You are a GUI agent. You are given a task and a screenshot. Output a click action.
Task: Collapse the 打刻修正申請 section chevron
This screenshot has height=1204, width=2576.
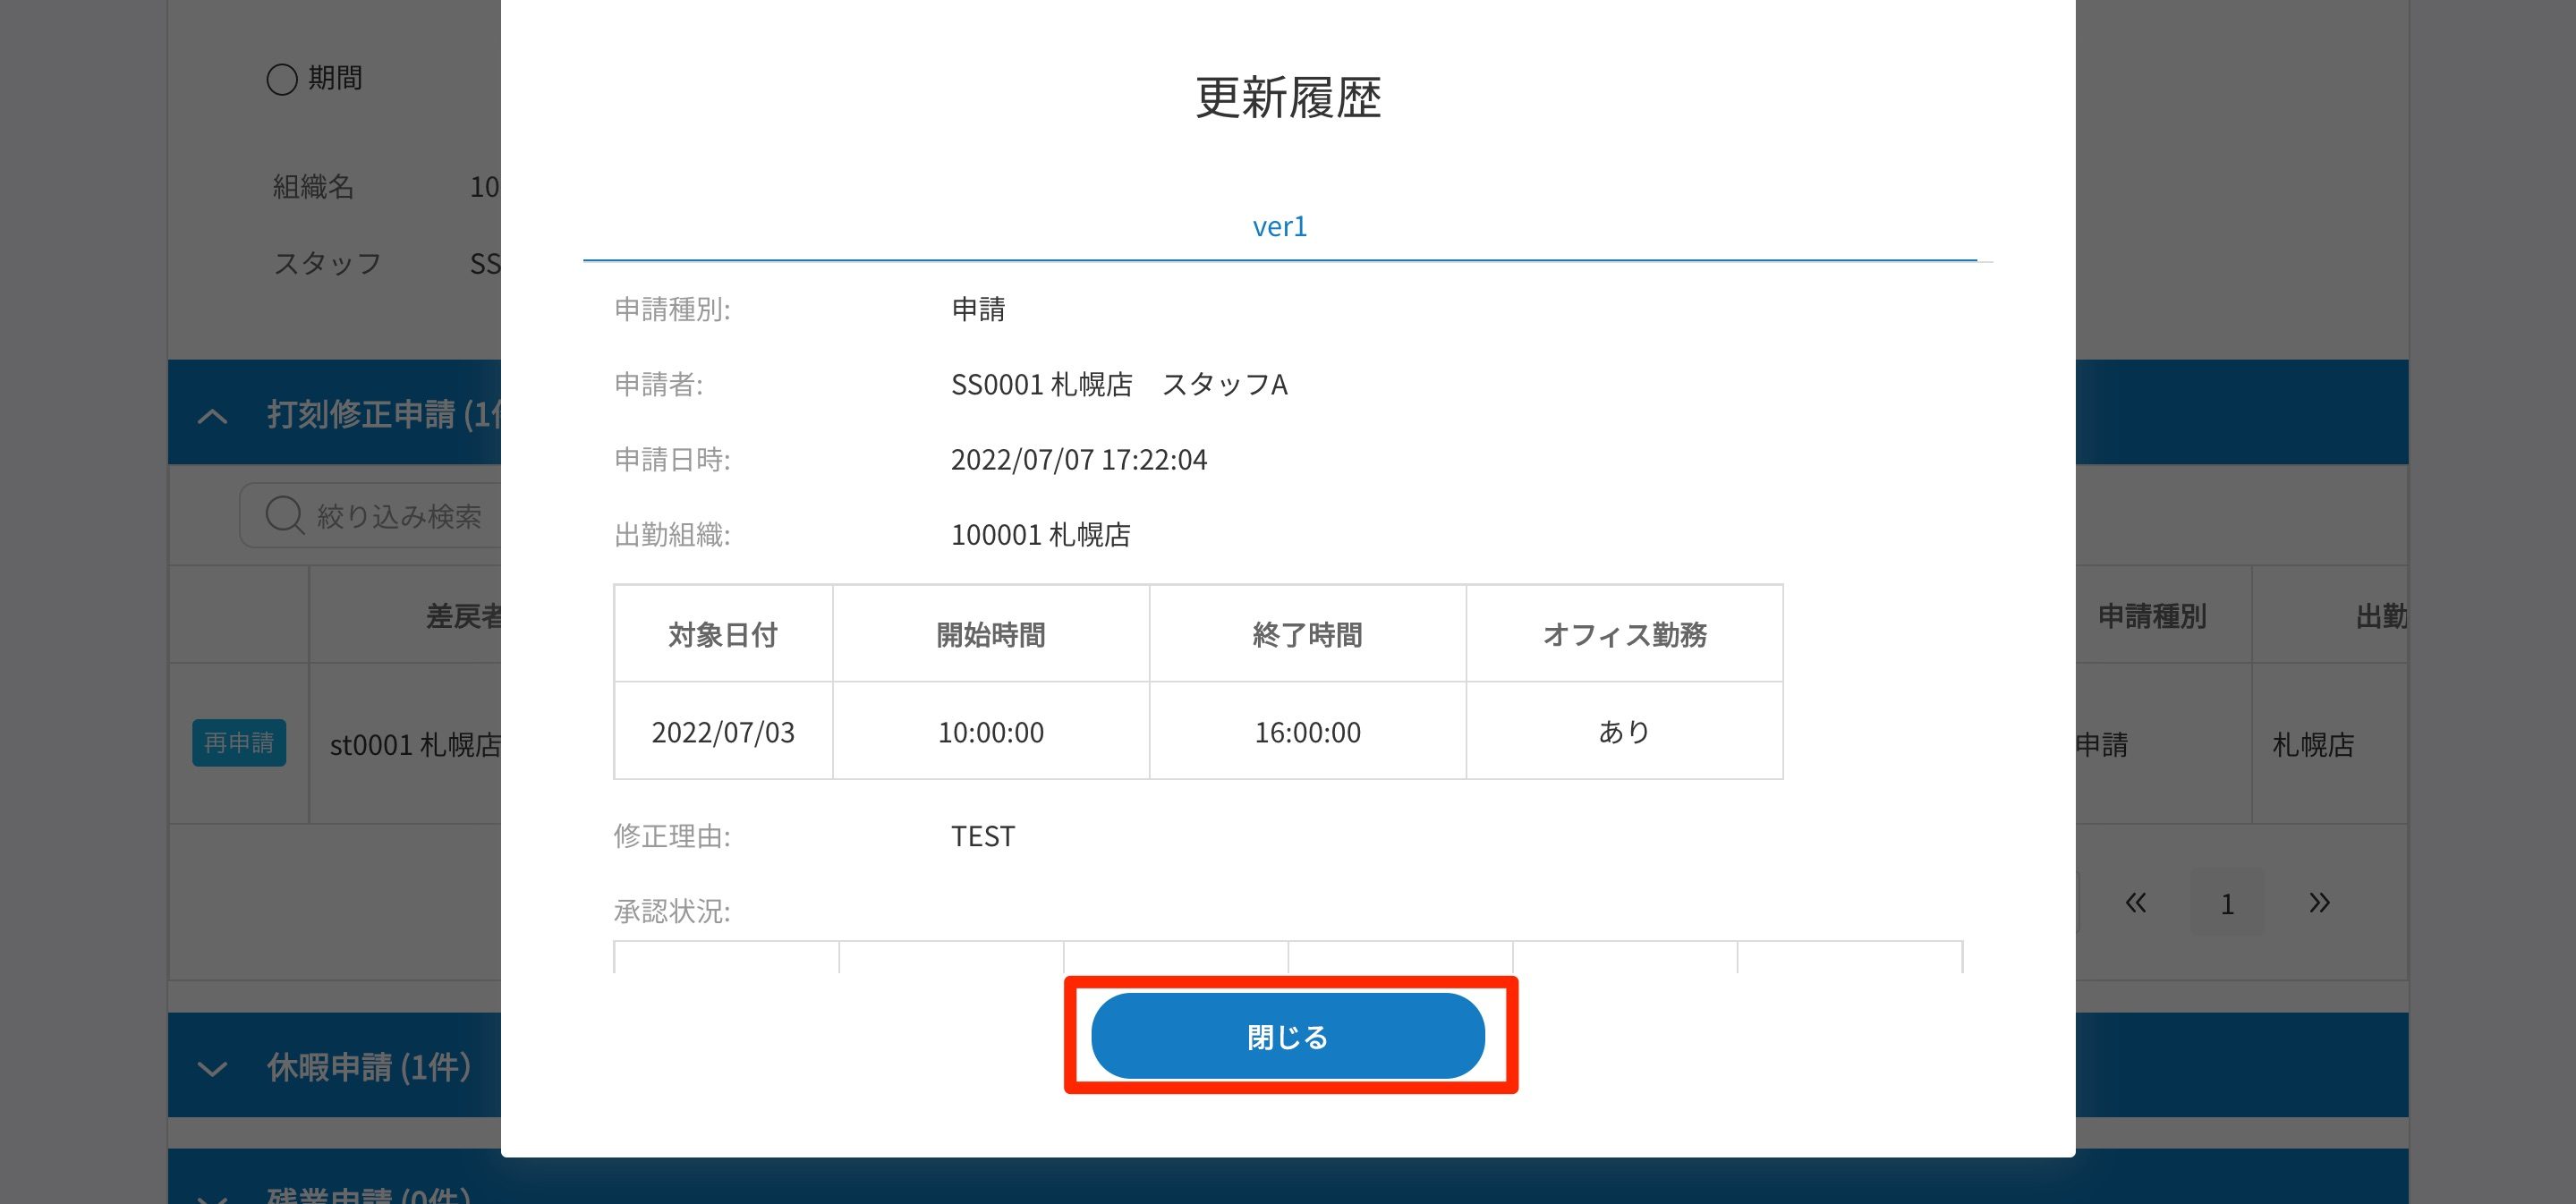pyautogui.click(x=212, y=416)
